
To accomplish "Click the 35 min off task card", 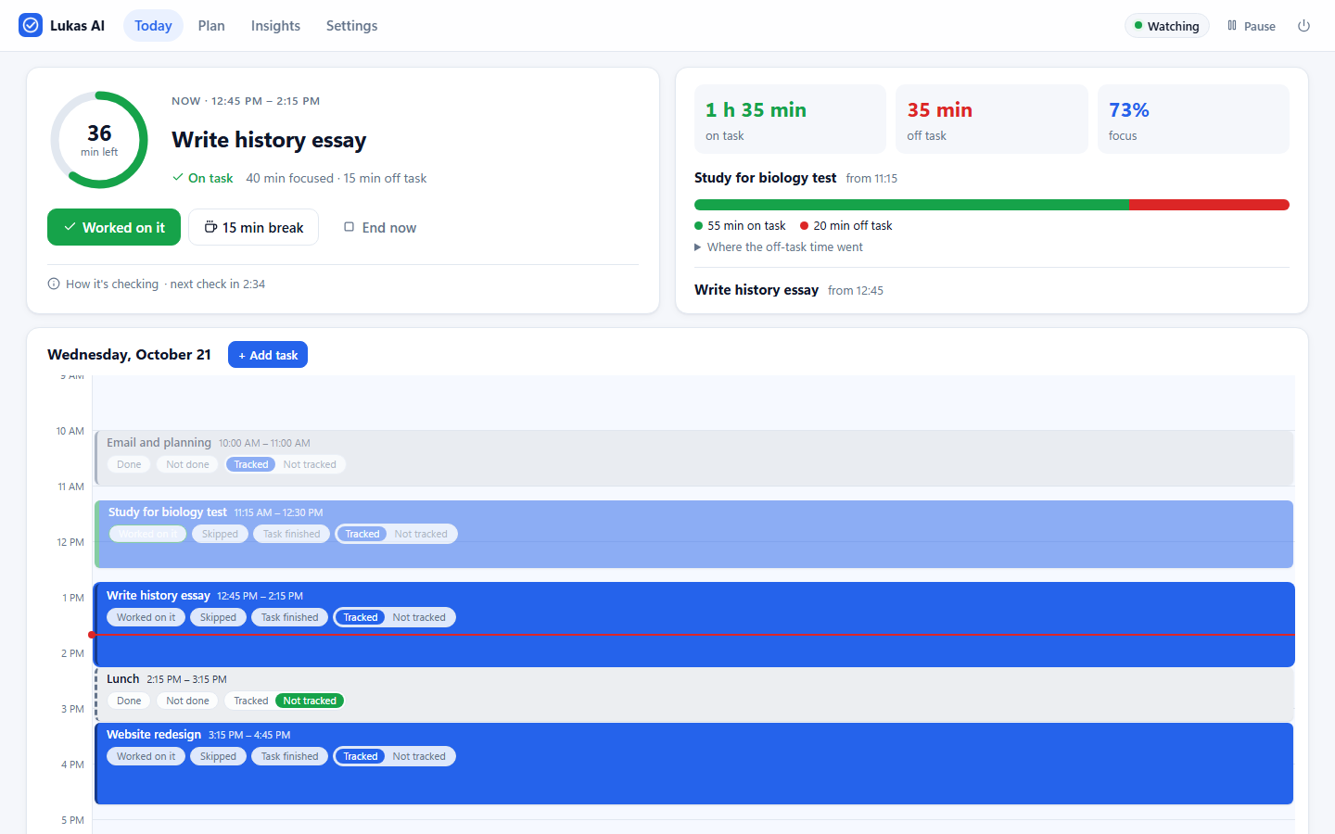I will click(x=992, y=120).
